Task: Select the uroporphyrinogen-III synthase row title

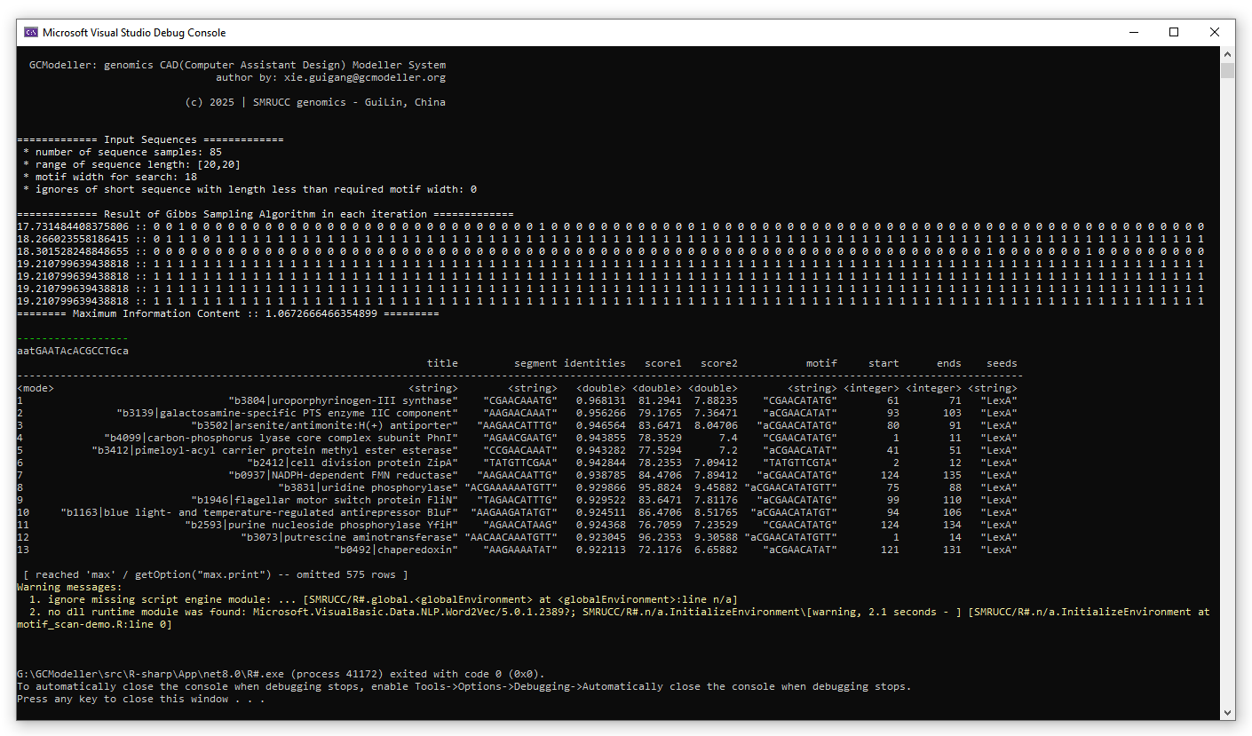Action: 343,400
